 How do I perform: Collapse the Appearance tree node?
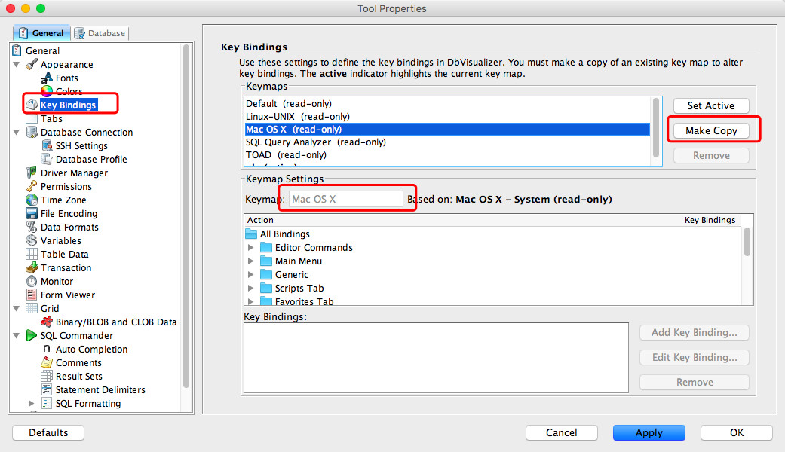point(17,65)
